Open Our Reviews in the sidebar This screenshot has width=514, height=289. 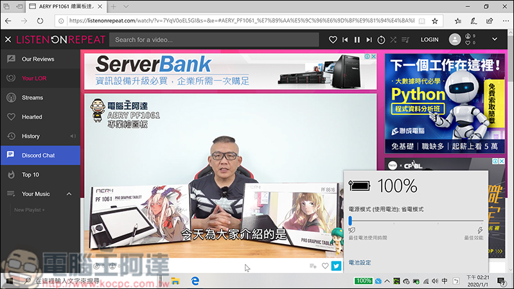tap(40, 59)
